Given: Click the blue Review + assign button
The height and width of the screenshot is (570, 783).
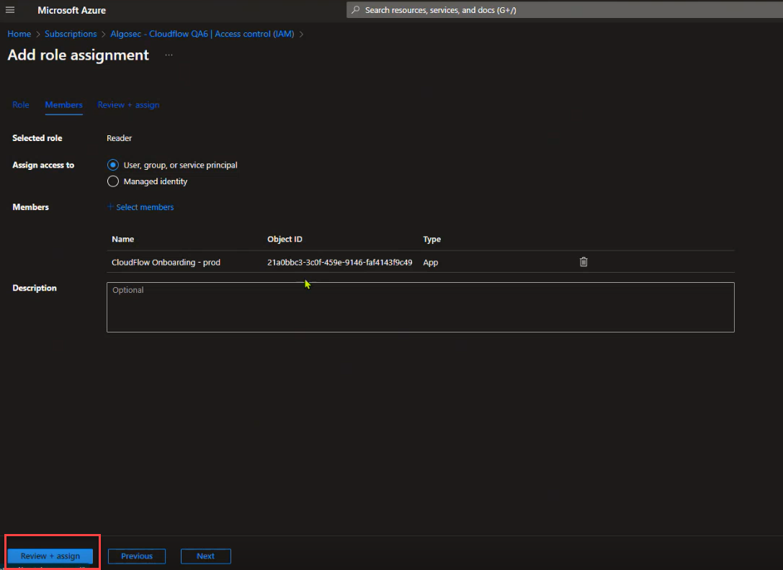Looking at the screenshot, I should point(50,556).
